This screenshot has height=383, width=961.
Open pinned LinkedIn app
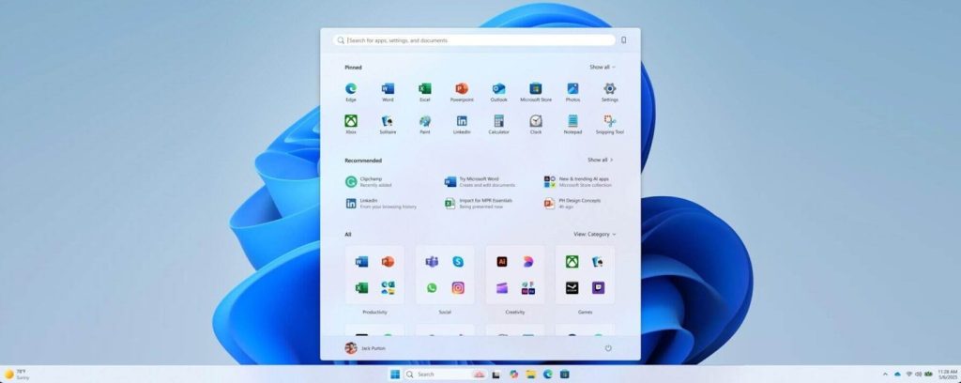(x=462, y=124)
